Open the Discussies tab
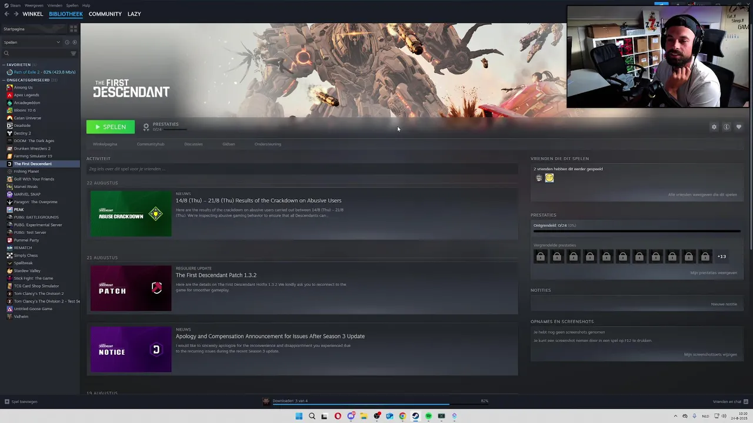The width and height of the screenshot is (753, 423). (x=194, y=144)
